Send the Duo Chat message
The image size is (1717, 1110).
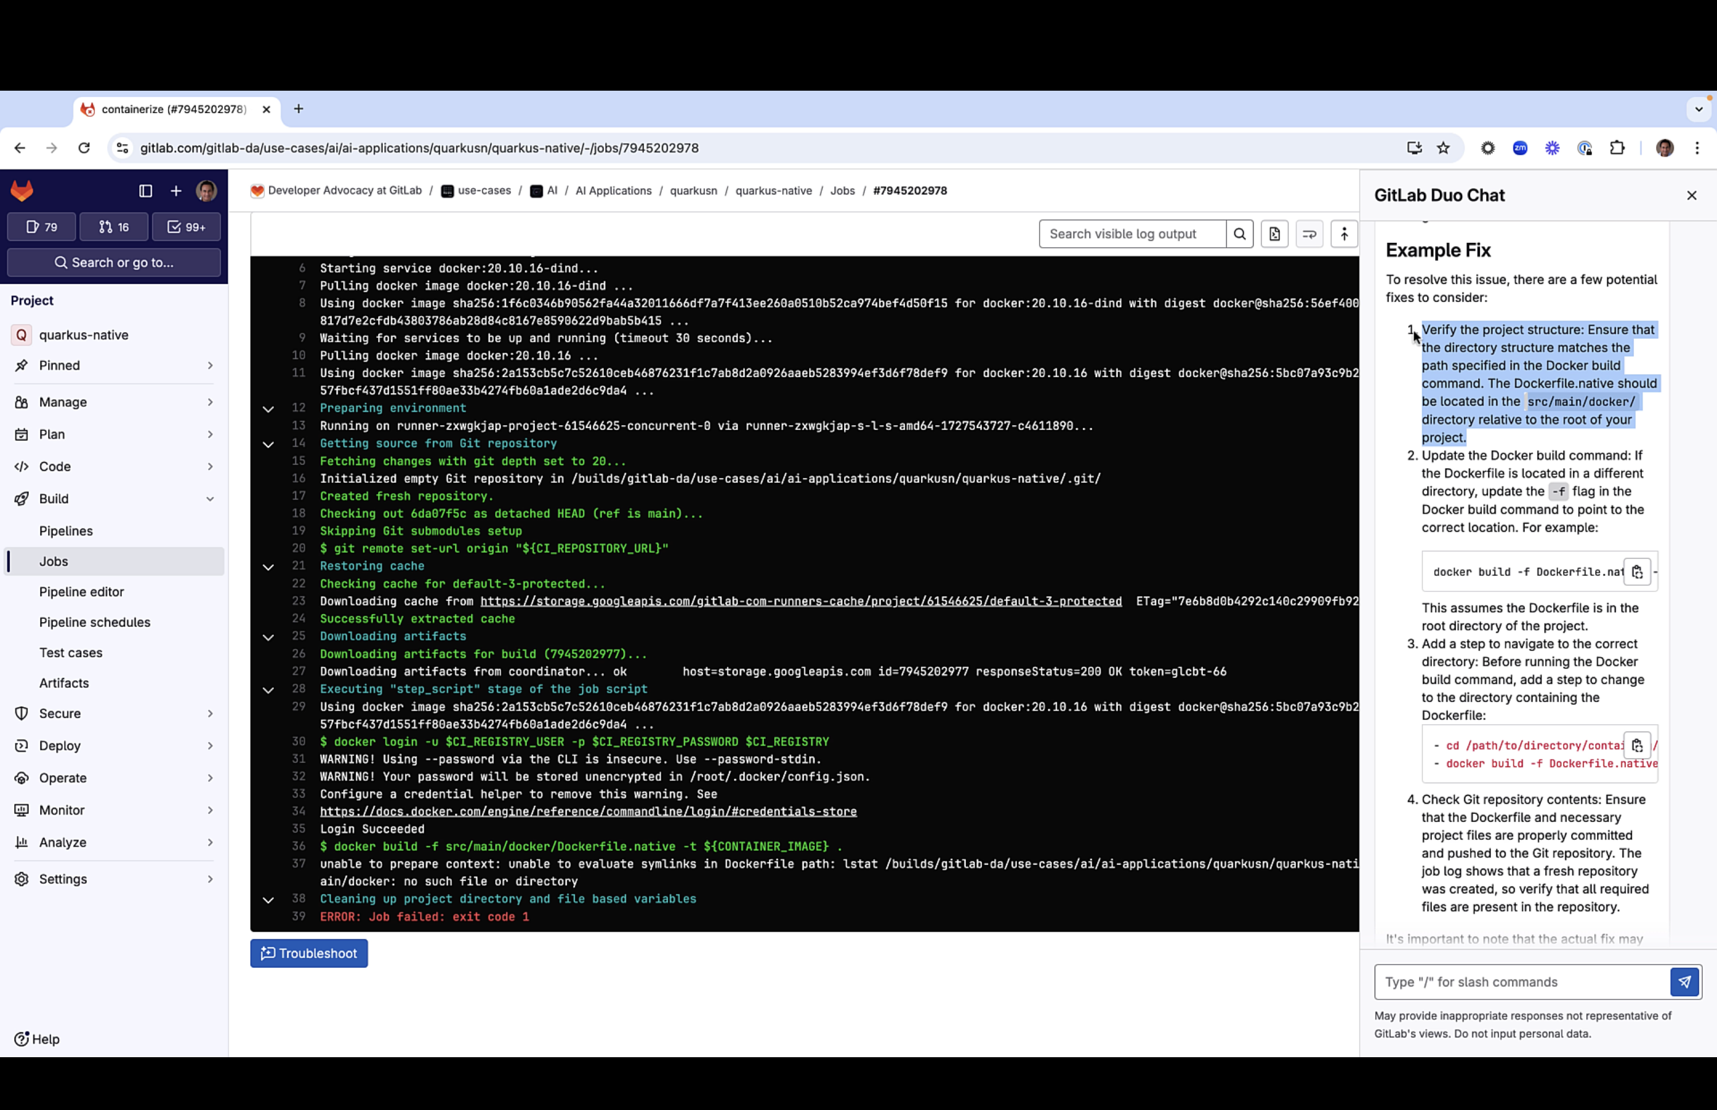point(1684,981)
